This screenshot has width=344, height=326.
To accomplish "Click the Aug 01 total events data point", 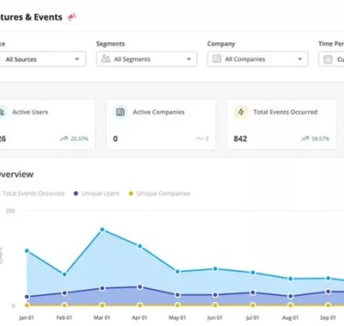I will point(290,278).
